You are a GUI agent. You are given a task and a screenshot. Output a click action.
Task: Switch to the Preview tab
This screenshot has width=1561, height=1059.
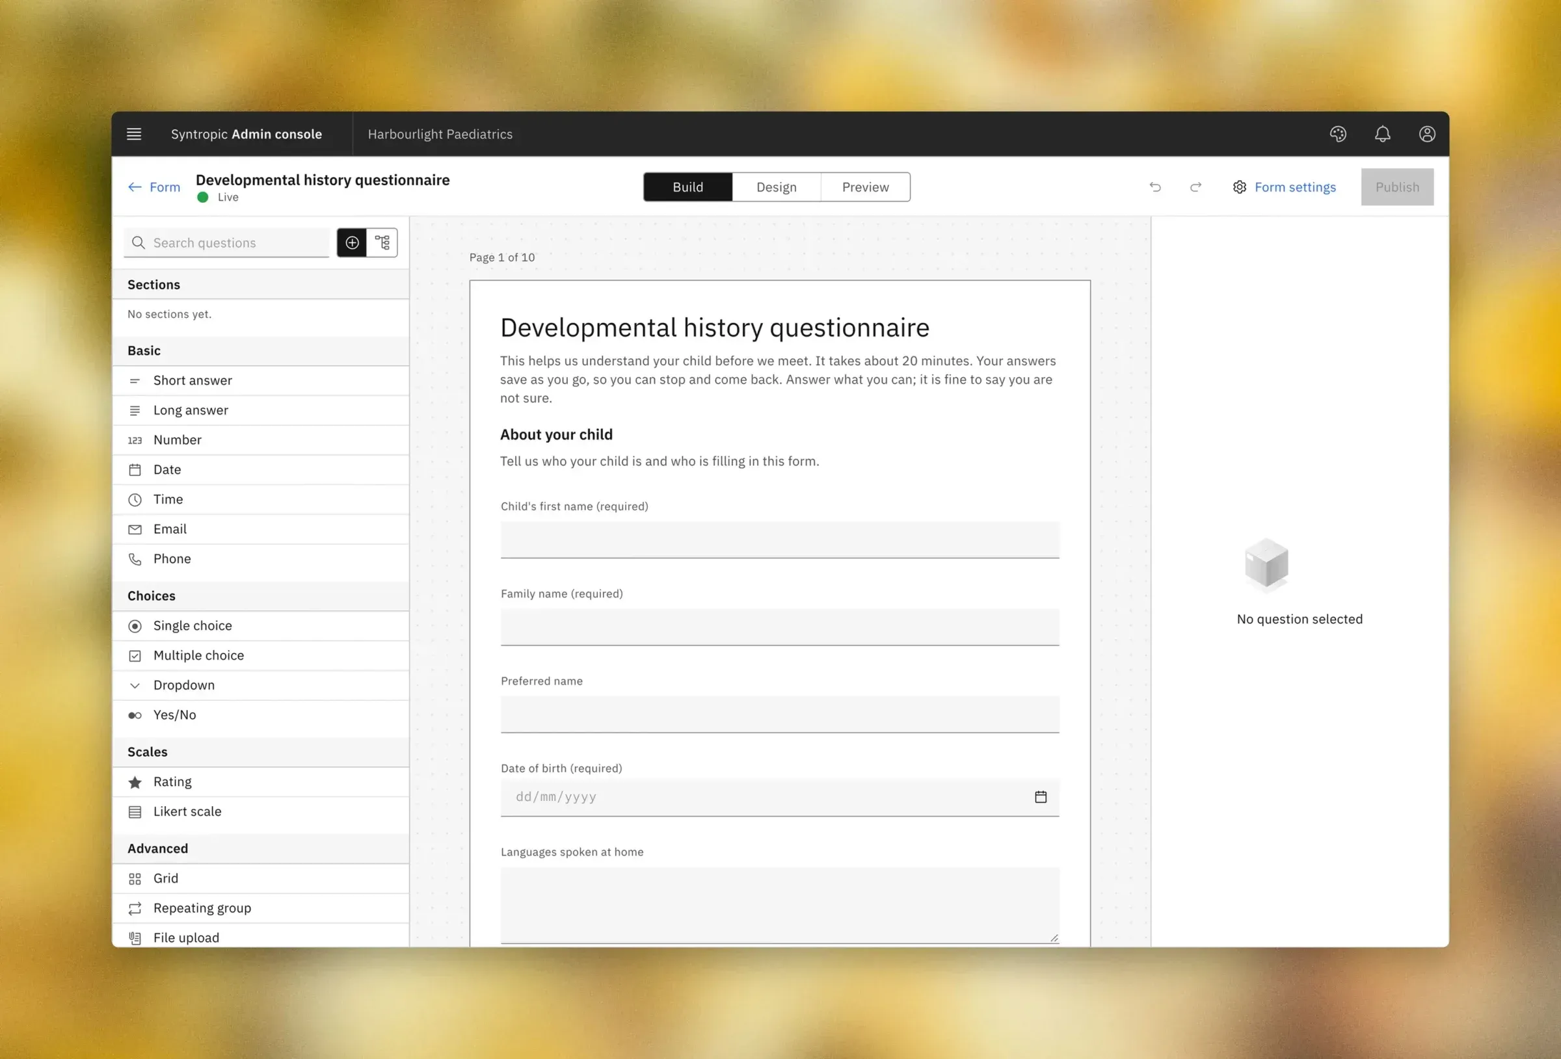click(865, 187)
